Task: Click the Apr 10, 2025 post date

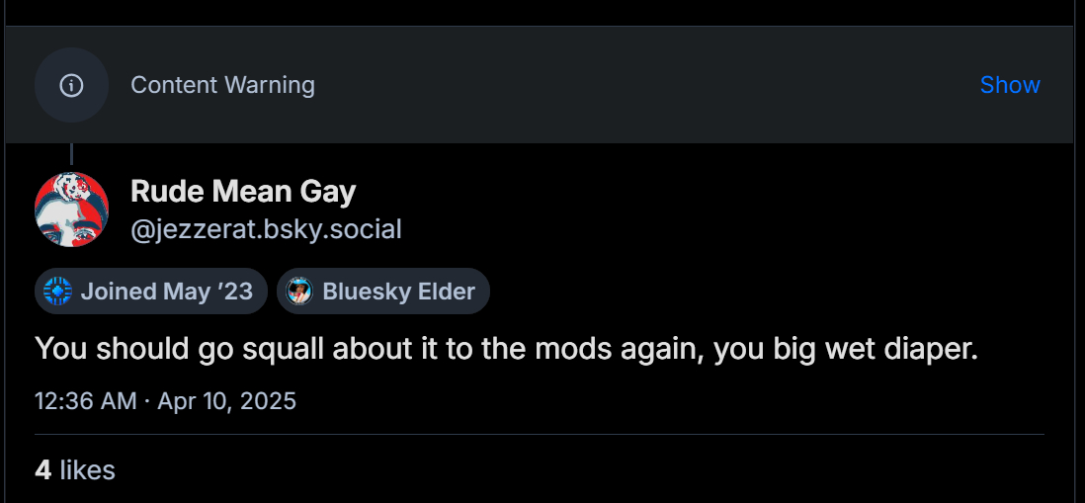Action: (226, 401)
